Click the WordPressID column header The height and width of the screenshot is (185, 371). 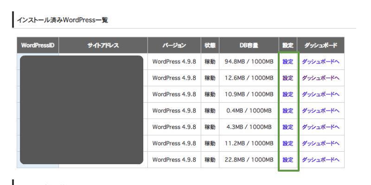pos(38,45)
